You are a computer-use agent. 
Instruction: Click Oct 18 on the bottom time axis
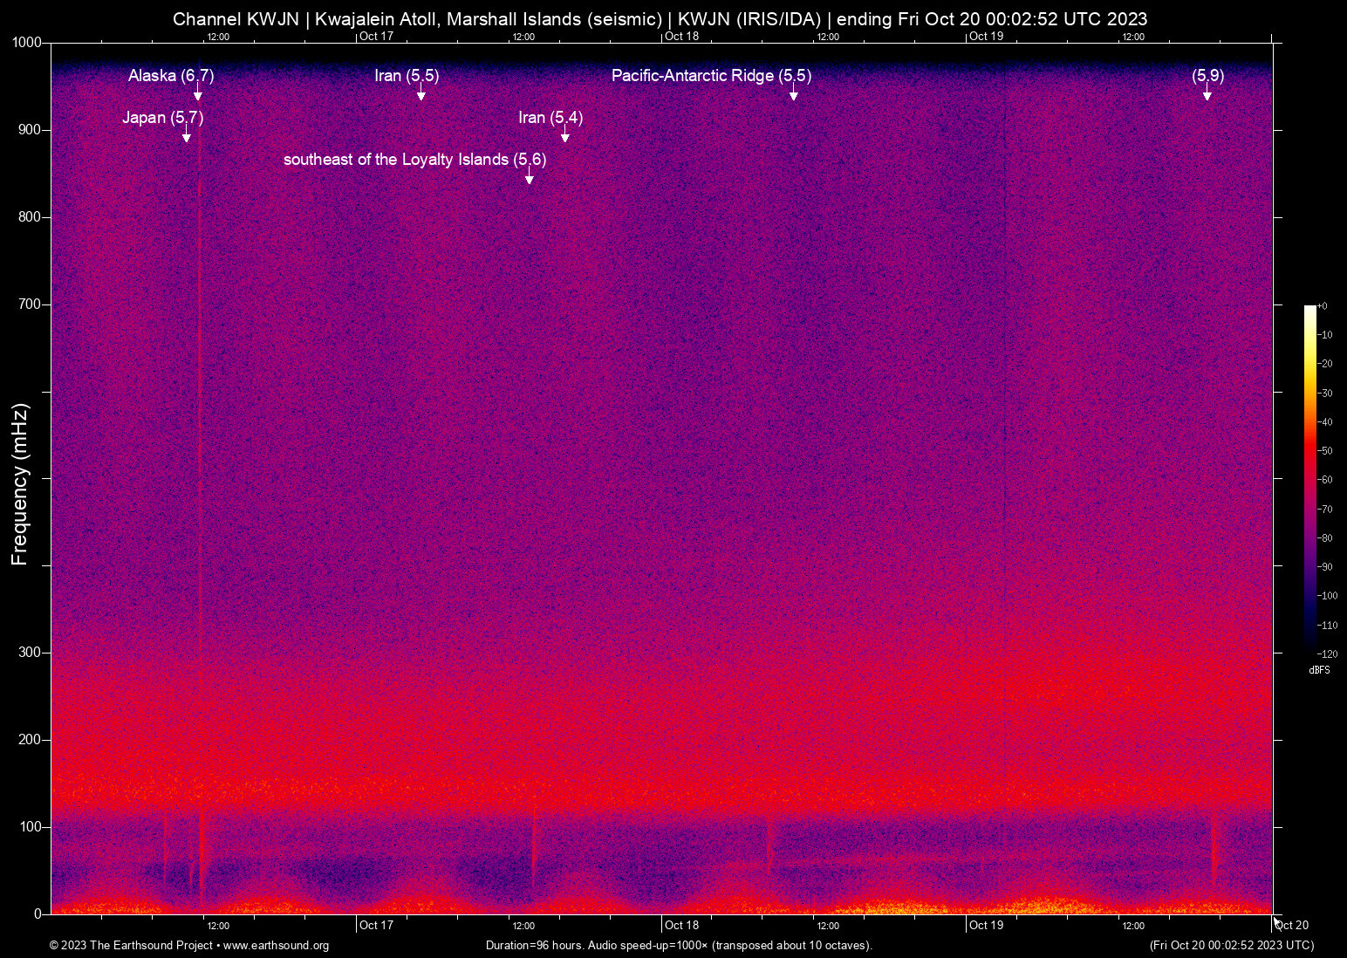coord(681,925)
